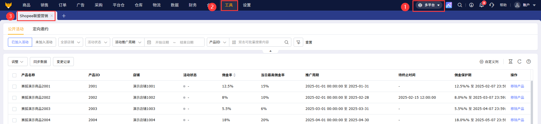This screenshot has width=541, height=124.
Task: Toggle select-all checkbox in table header
Action: pos(14,75)
